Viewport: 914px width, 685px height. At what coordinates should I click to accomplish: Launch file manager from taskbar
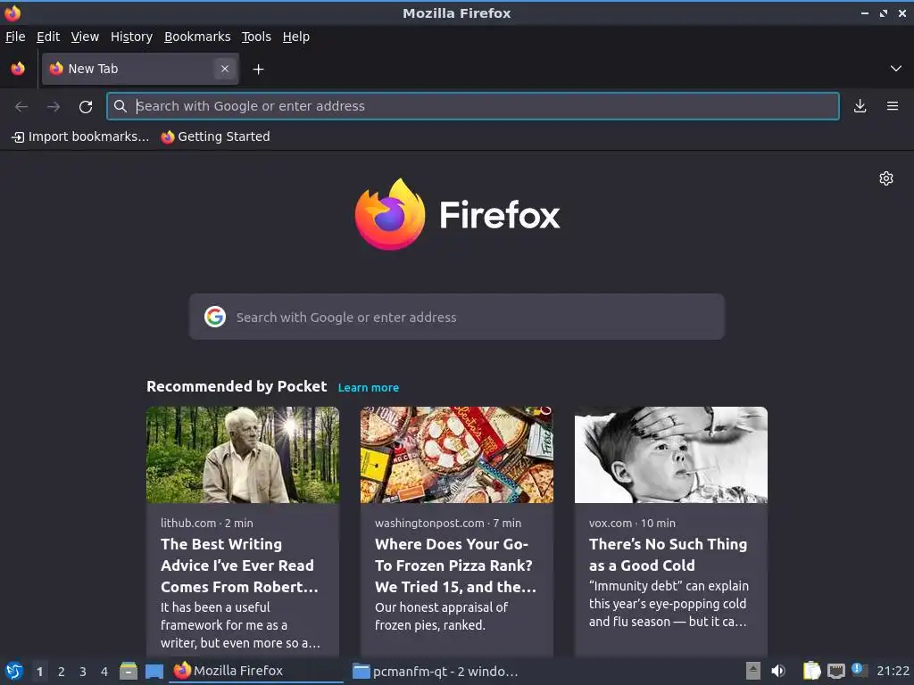pyautogui.click(x=129, y=671)
